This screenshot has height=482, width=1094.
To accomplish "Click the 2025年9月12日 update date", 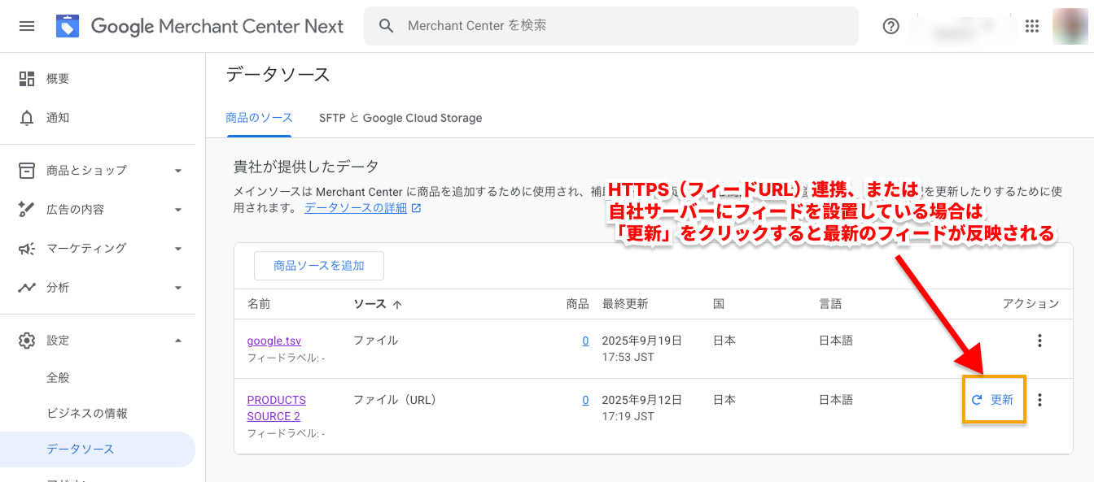I will click(641, 400).
